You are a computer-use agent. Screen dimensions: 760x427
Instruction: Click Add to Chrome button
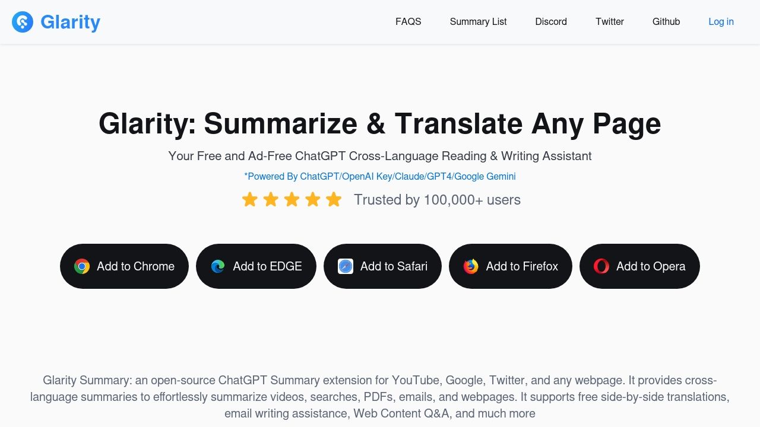(x=124, y=266)
